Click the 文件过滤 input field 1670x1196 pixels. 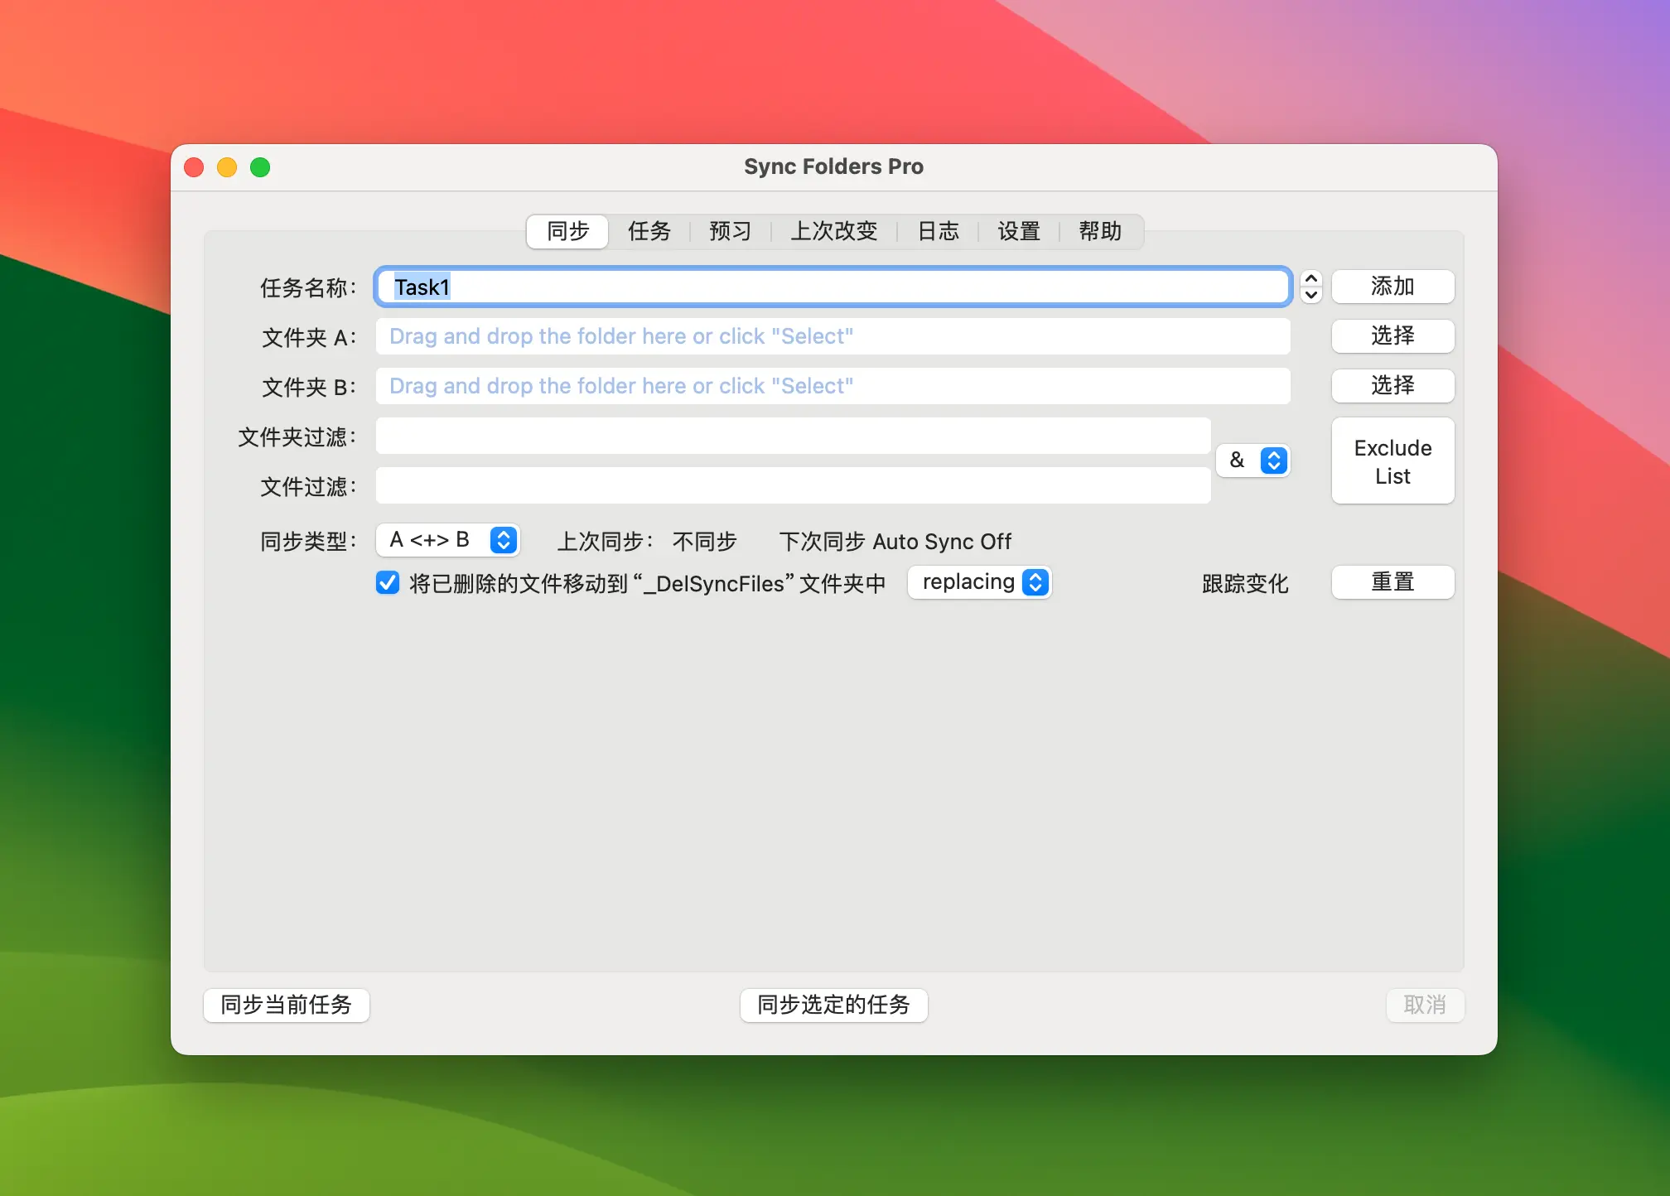coord(792,485)
